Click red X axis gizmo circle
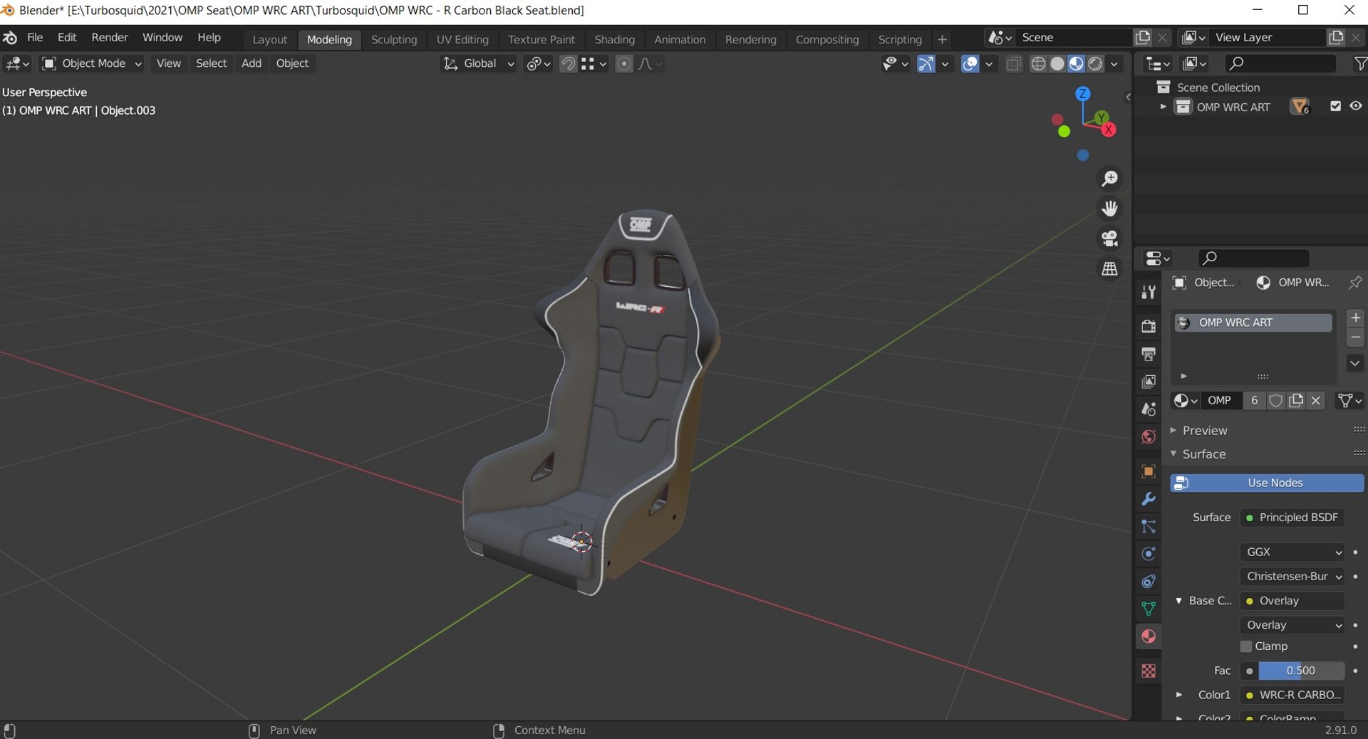Screen dimensions: 1368x739 [x=1109, y=130]
